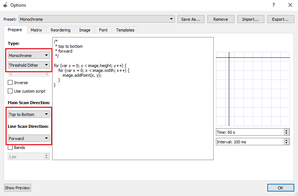This screenshot has height=196, width=298.
Task: Click the Save As... button
Action: (191, 19)
